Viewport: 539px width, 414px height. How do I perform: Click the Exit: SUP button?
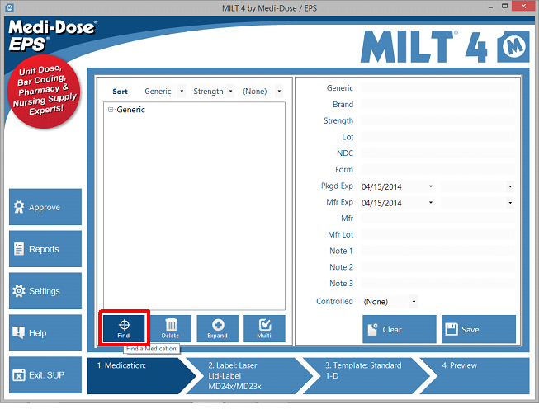point(45,375)
